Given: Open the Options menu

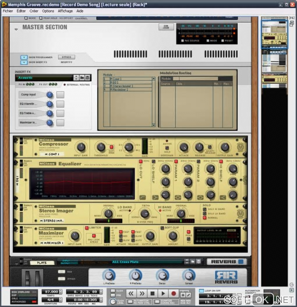Looking at the screenshot, I should point(48,11).
